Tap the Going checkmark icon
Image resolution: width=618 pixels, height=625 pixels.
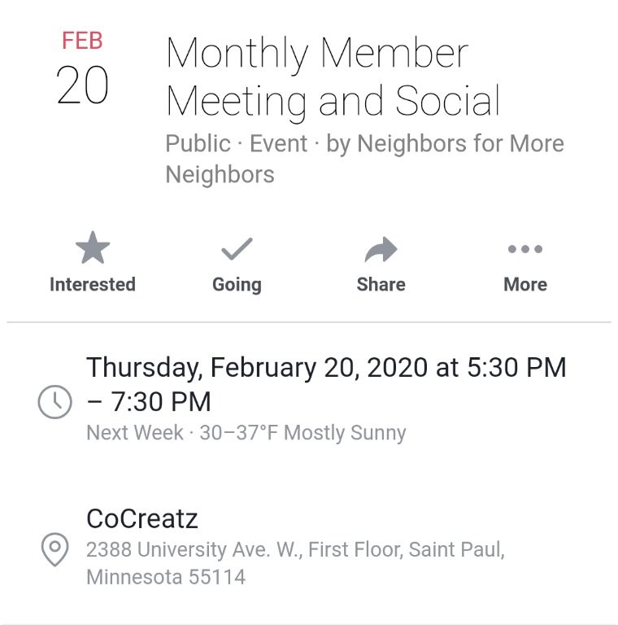click(x=237, y=249)
